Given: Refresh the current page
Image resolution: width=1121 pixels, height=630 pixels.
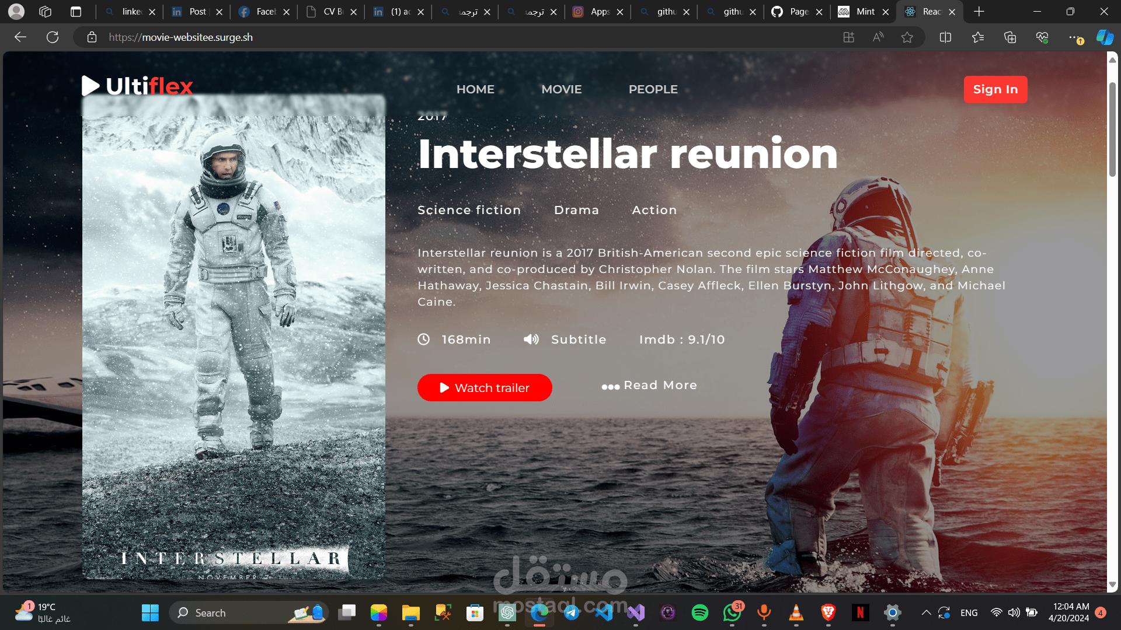Looking at the screenshot, I should pos(53,37).
